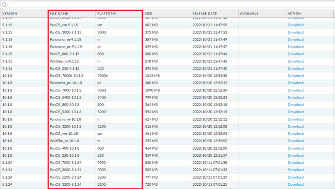This screenshot has width=335, height=189.
Task: Download PanOS_3000-8.1.24
Action: (x=296, y=170)
